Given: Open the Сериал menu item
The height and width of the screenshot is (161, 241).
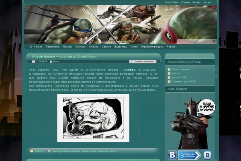Looking at the screenshot, I should click(x=106, y=47).
